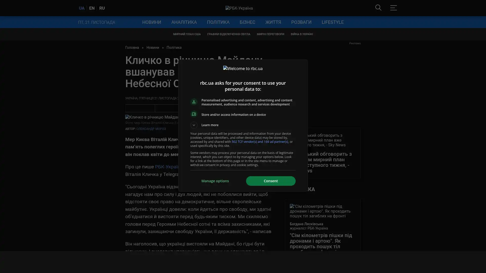Click the personalised advertising person icon
The image size is (486, 273).
click(194, 102)
